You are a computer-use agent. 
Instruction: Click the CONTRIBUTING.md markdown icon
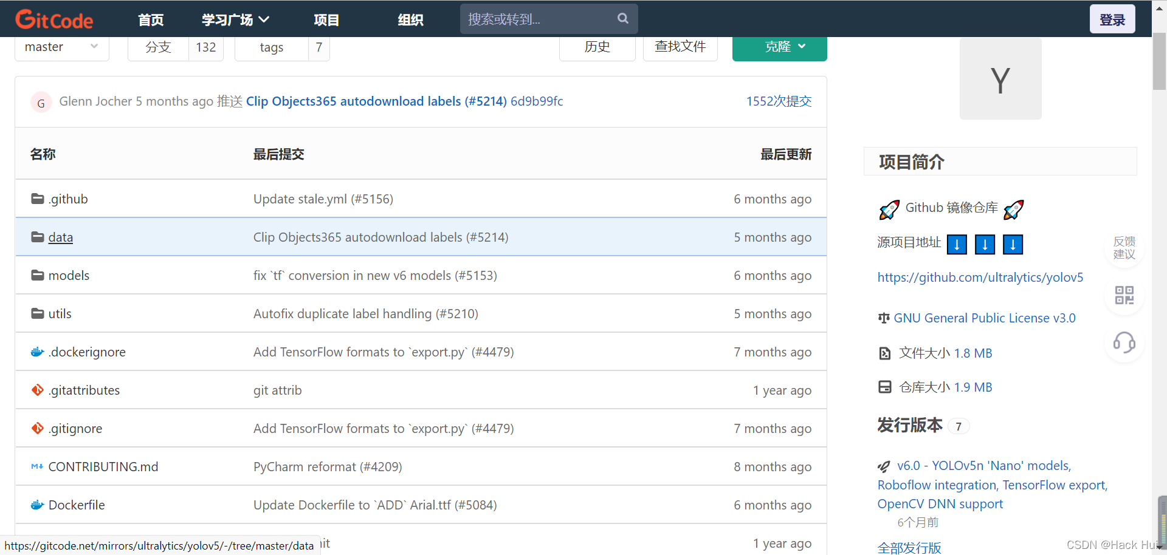click(37, 466)
